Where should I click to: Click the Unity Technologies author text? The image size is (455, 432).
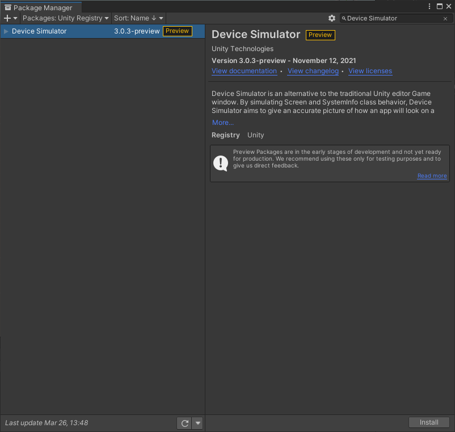pos(242,49)
